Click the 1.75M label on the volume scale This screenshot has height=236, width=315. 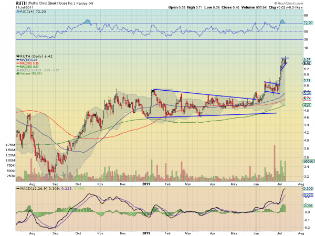point(10,145)
